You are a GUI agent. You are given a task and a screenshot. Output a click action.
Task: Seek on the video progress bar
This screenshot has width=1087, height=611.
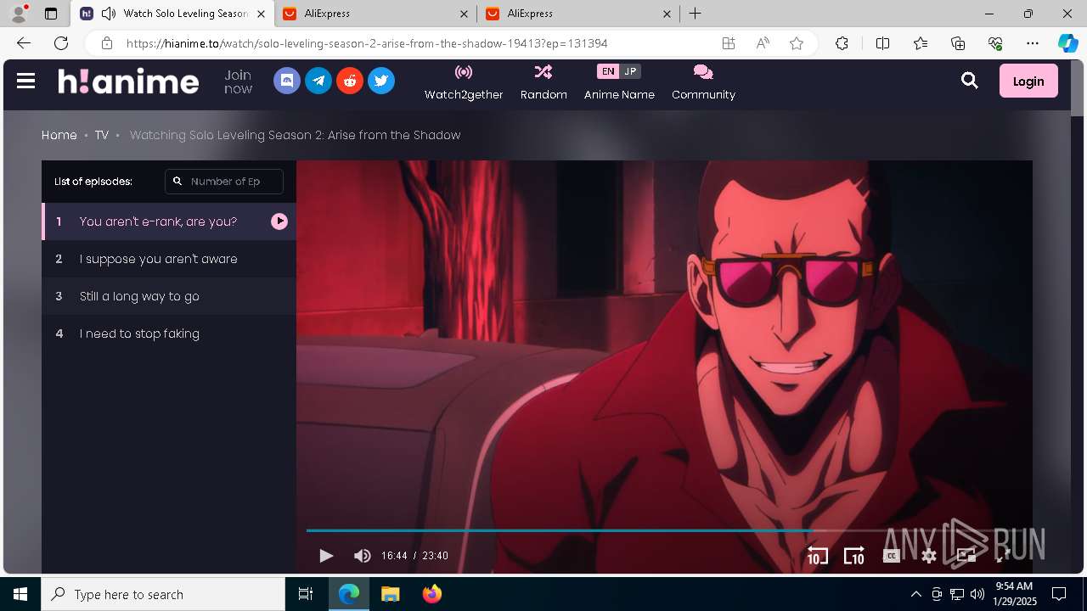point(664,530)
